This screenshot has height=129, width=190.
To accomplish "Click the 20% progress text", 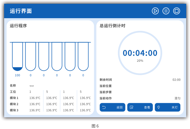I will (x=140, y=61).
